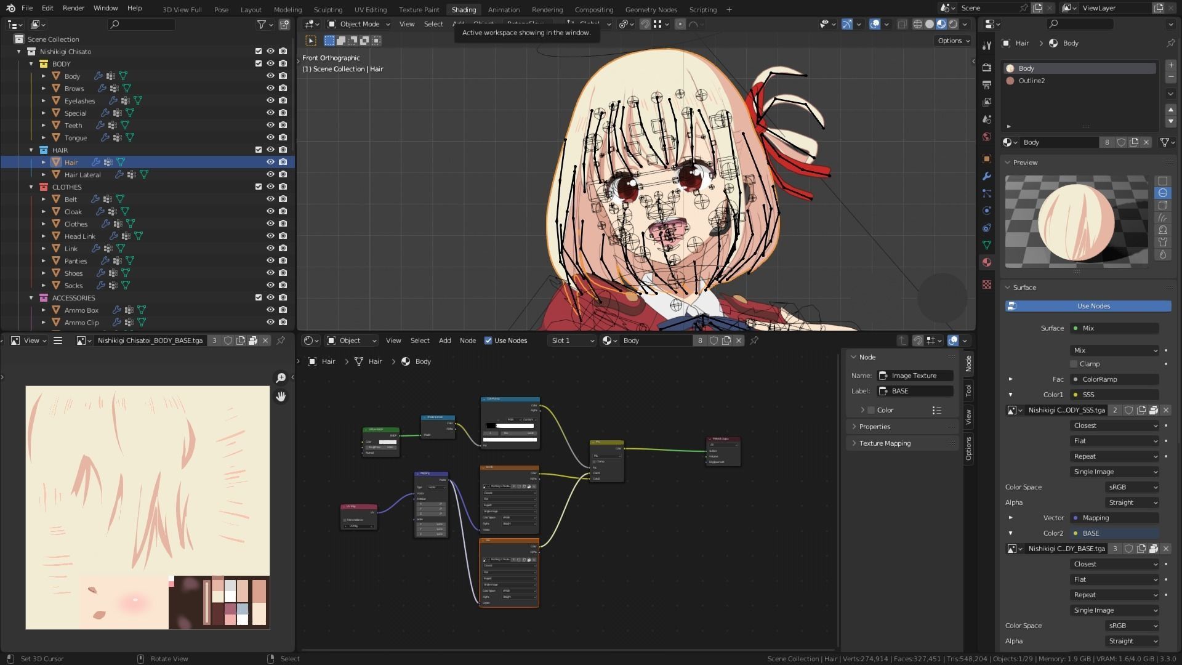The image size is (1182, 665).
Task: Open the Render properties tab
Action: pyautogui.click(x=987, y=67)
